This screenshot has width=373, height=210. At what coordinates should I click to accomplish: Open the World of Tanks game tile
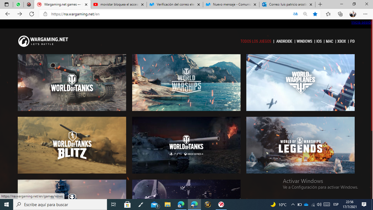point(72,83)
